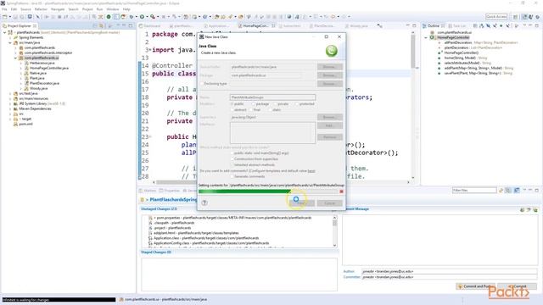This screenshot has width=543, height=305.
Task: Click the External Tools run icon
Action: tap(153, 17)
